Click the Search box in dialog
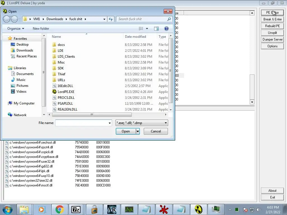This screenshot has height=215, width=287. tap(144, 19)
